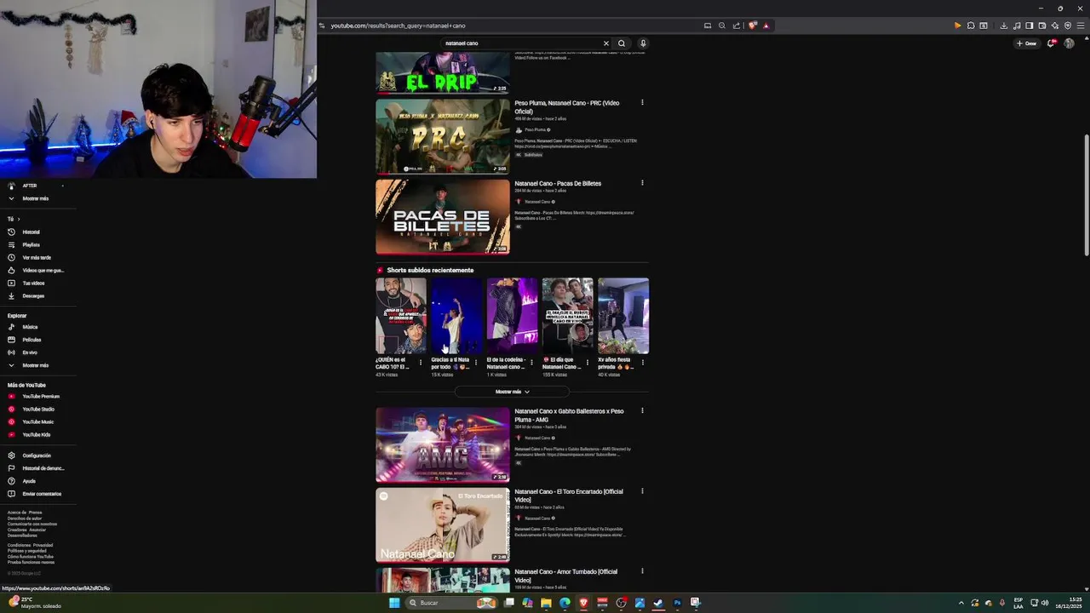Play the El Toro Encartado thumbnail
Image resolution: width=1090 pixels, height=613 pixels.
(443, 524)
